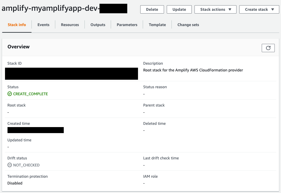
Task: Click the Root stack label
Action: tap(16, 105)
